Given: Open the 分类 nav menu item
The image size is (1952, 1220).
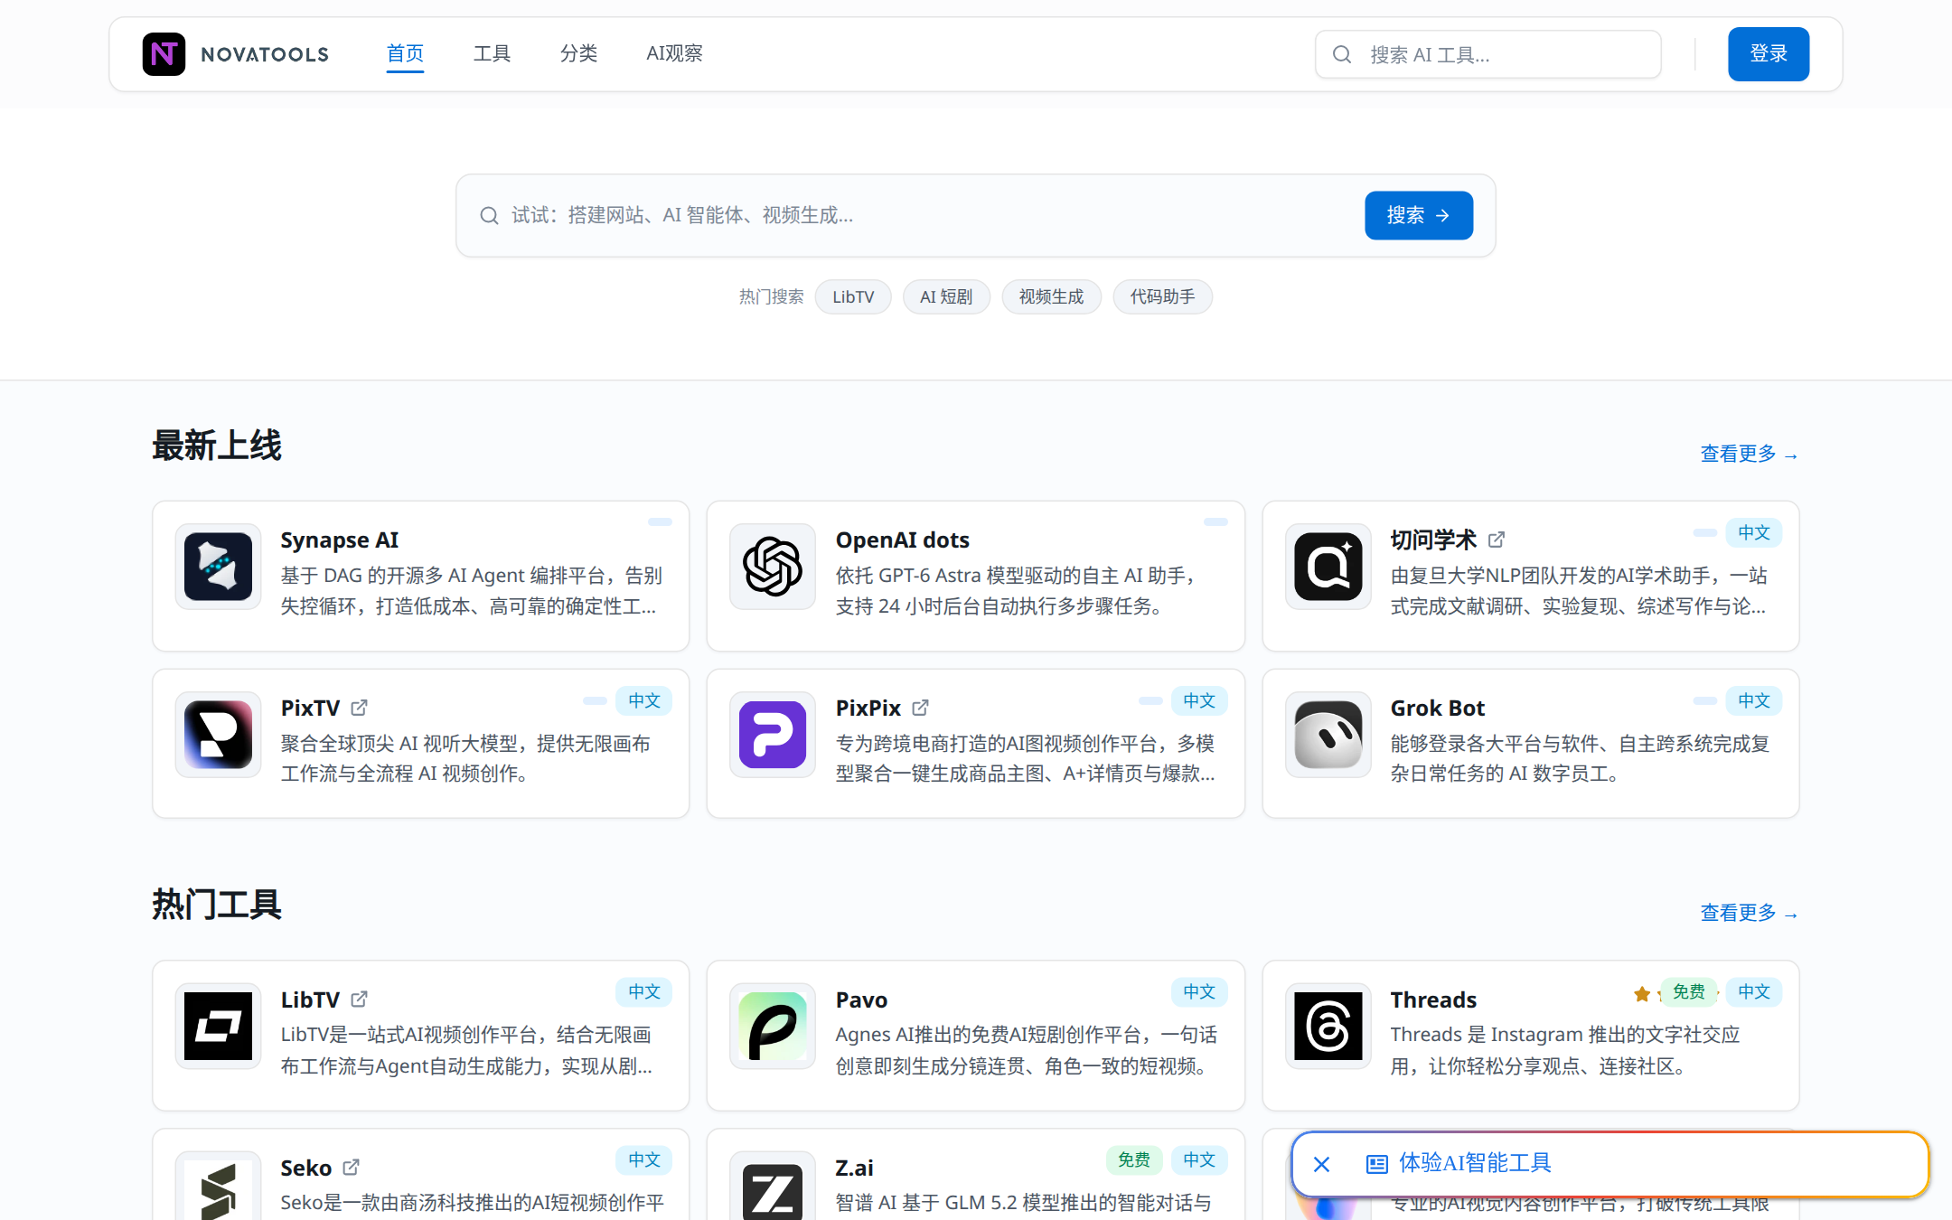Looking at the screenshot, I should point(578,54).
